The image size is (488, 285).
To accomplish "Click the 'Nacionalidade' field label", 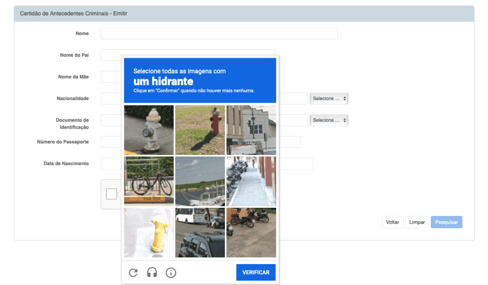I will [72, 99].
